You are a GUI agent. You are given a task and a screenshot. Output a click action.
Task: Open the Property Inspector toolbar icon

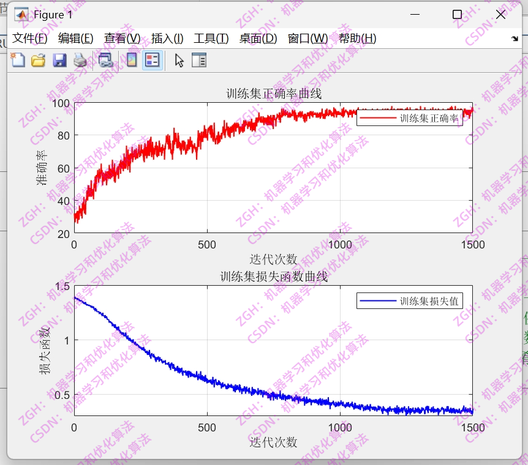199,61
